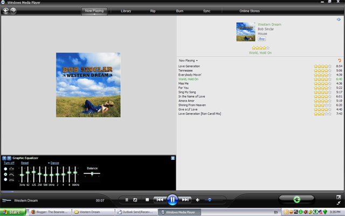Select the track Miss Me
Image resolution: width=345 pixels, height=216 pixels.
tap(183, 84)
